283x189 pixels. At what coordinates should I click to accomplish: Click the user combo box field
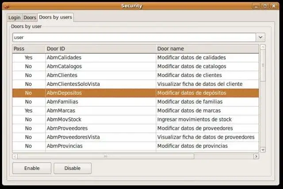coord(134,38)
